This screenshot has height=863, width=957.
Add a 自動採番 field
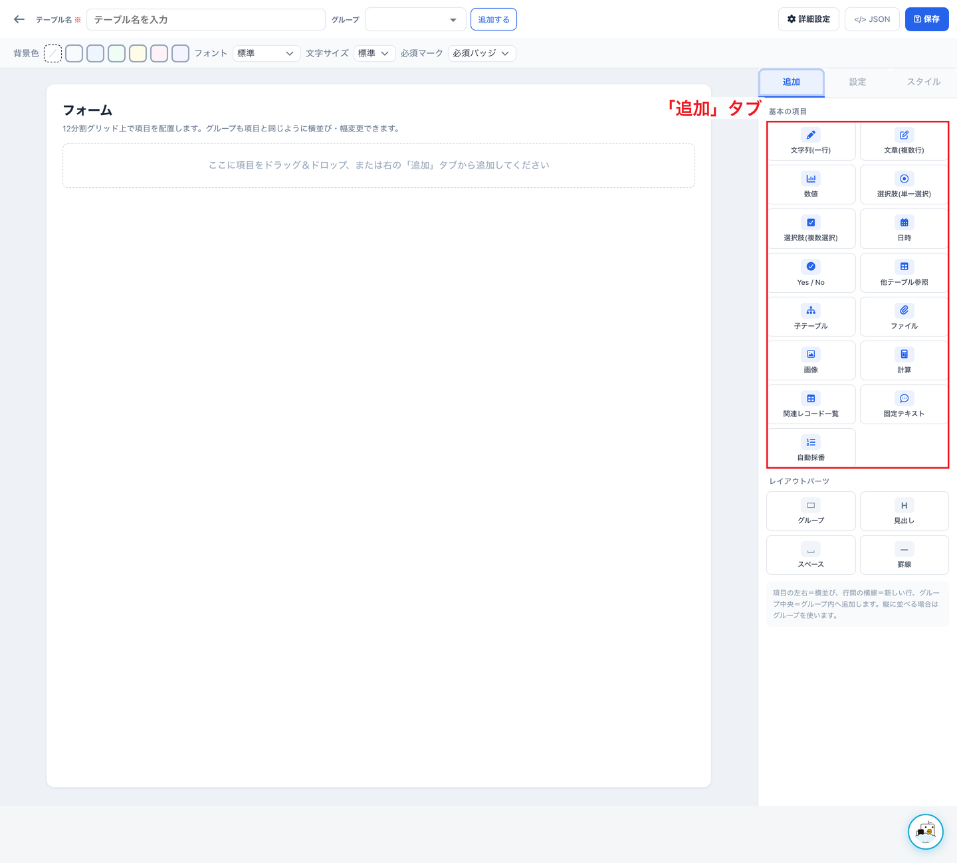click(811, 448)
